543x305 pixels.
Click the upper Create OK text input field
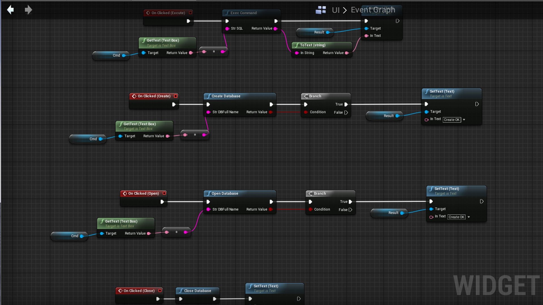coord(452,120)
